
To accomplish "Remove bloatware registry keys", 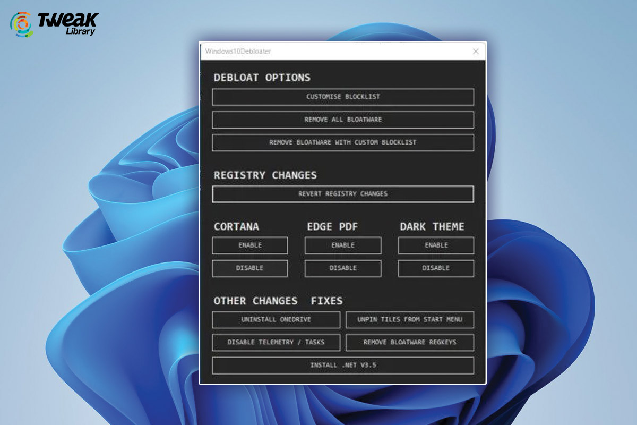I will click(409, 342).
